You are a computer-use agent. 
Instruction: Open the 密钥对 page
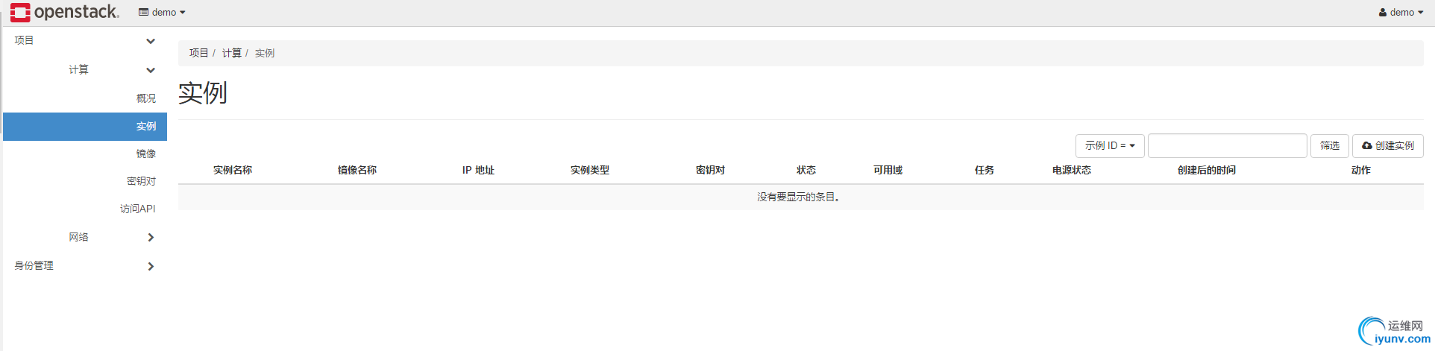(141, 181)
